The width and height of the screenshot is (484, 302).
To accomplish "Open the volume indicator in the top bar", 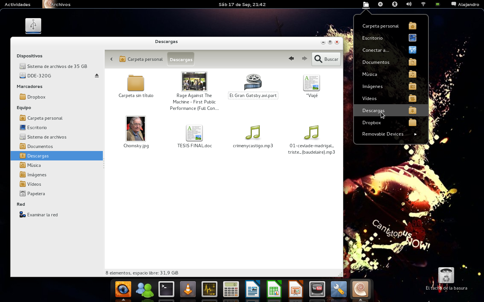I will [409, 5].
